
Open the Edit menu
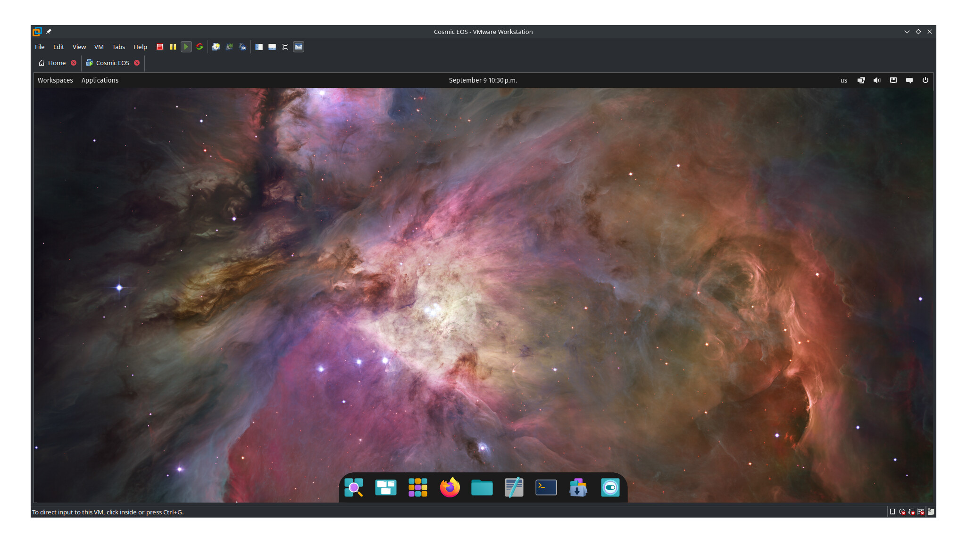point(58,47)
